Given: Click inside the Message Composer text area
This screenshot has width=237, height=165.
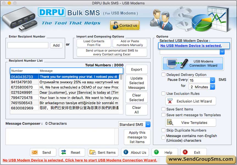Looking at the screenshot, I should (x=60, y=136).
